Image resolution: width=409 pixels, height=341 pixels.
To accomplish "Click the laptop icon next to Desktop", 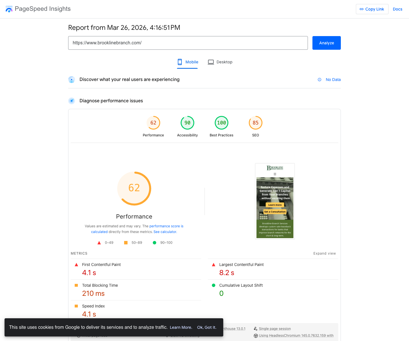I will (x=211, y=62).
